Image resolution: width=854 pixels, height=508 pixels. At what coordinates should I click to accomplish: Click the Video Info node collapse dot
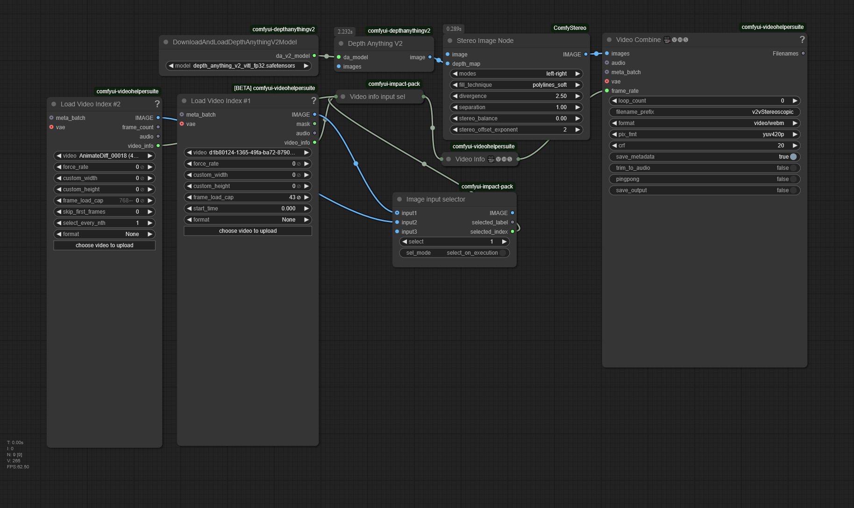tap(448, 159)
